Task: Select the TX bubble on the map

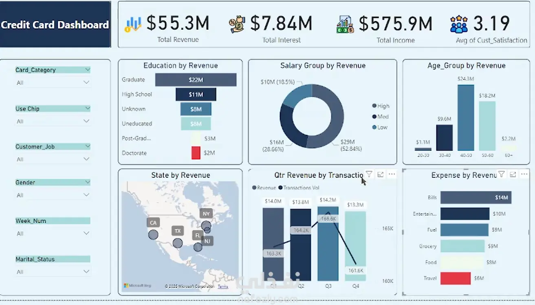Action: point(178,243)
